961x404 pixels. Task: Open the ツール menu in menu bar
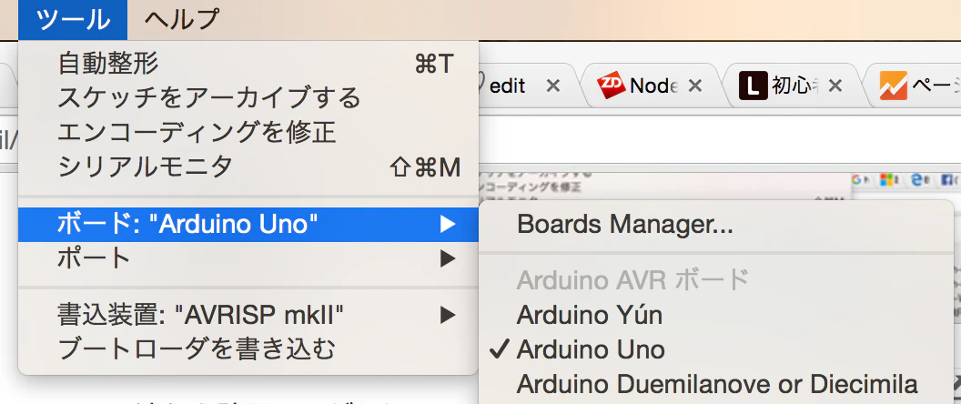click(73, 20)
